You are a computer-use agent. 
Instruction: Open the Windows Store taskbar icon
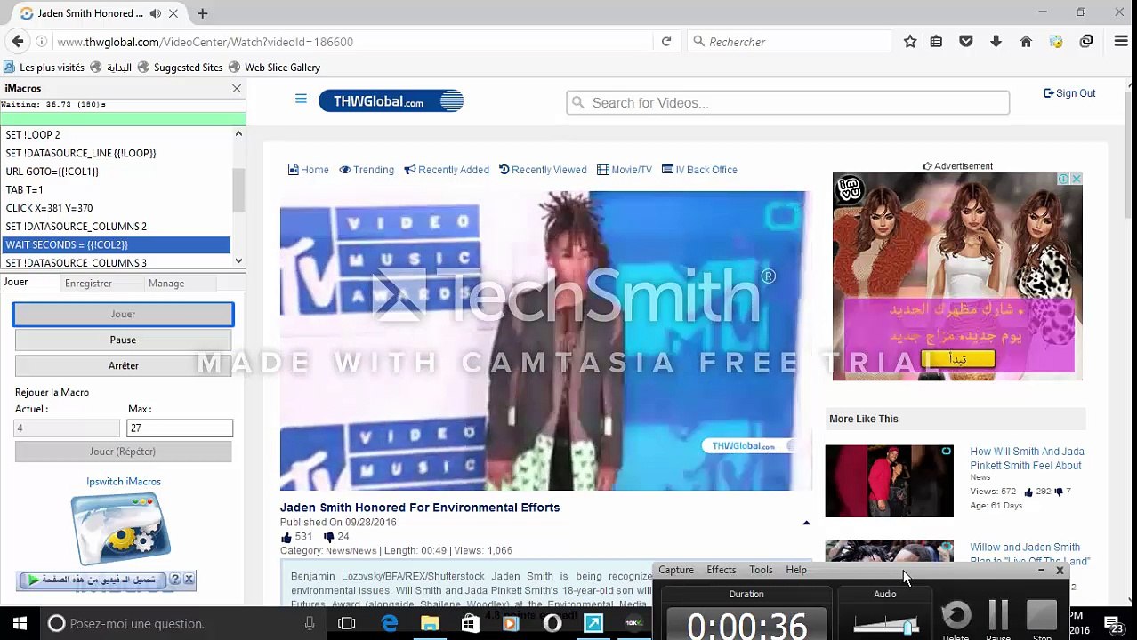click(x=470, y=623)
